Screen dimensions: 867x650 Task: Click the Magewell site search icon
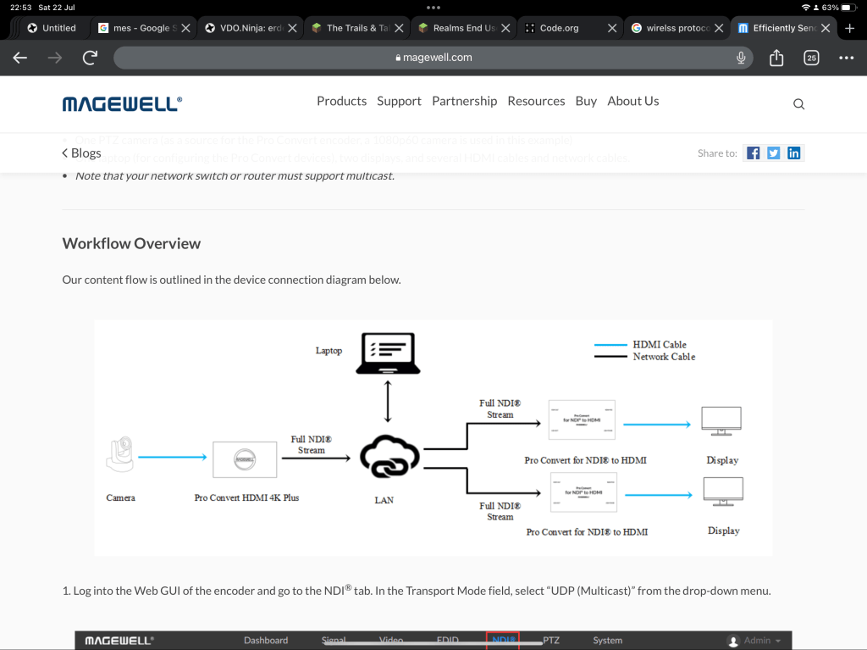pyautogui.click(x=798, y=104)
